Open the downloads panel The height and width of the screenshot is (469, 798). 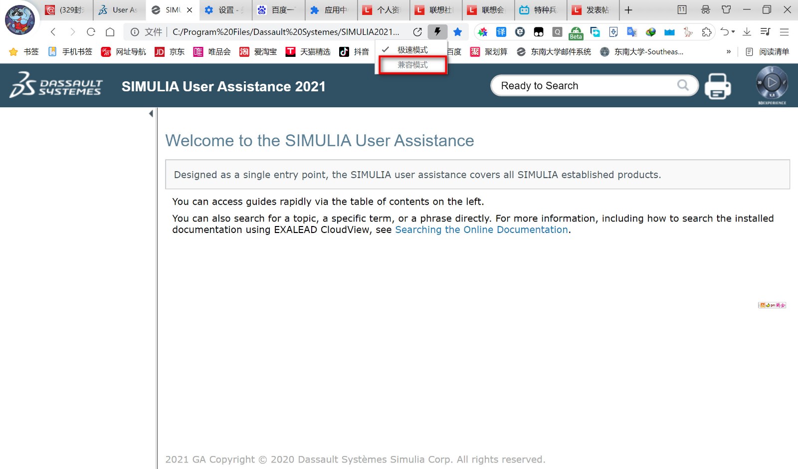pyautogui.click(x=747, y=32)
